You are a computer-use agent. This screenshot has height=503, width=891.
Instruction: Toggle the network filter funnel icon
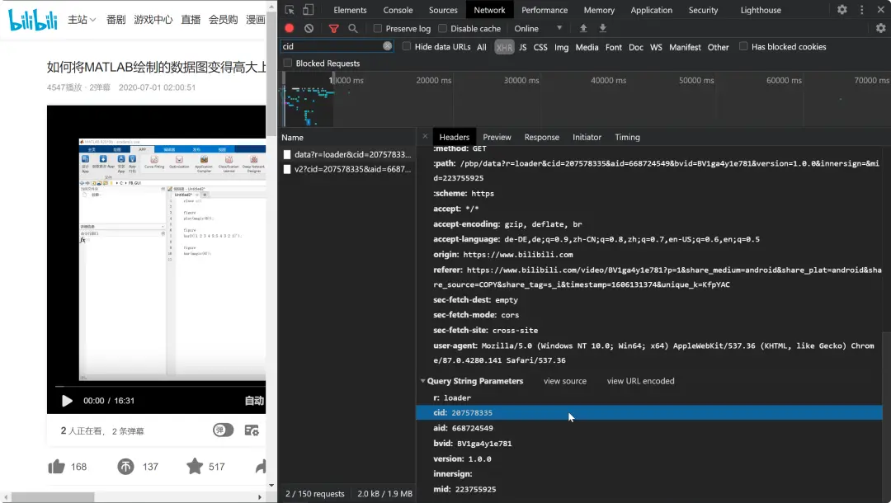pos(333,28)
